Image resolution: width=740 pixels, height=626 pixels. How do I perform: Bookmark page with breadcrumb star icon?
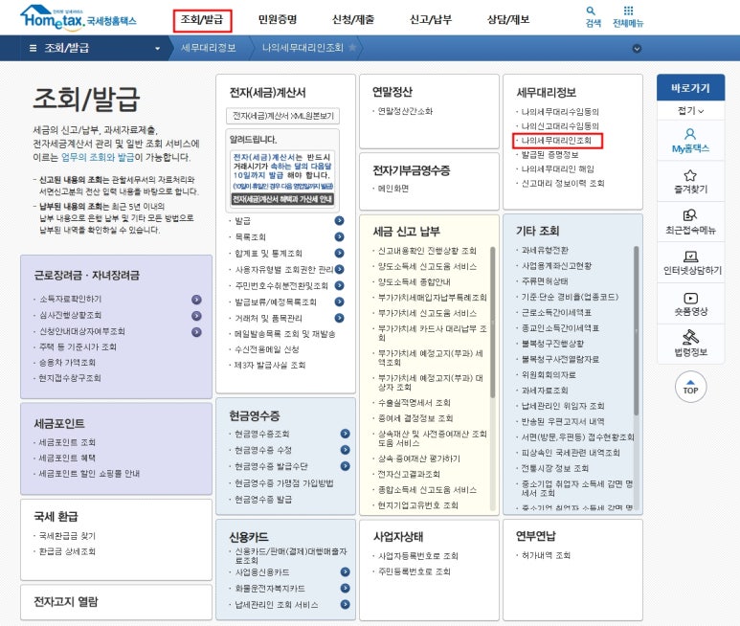pos(352,48)
